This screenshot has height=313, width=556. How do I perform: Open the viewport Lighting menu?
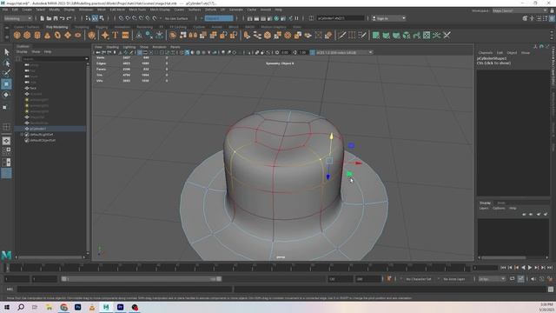129,47
